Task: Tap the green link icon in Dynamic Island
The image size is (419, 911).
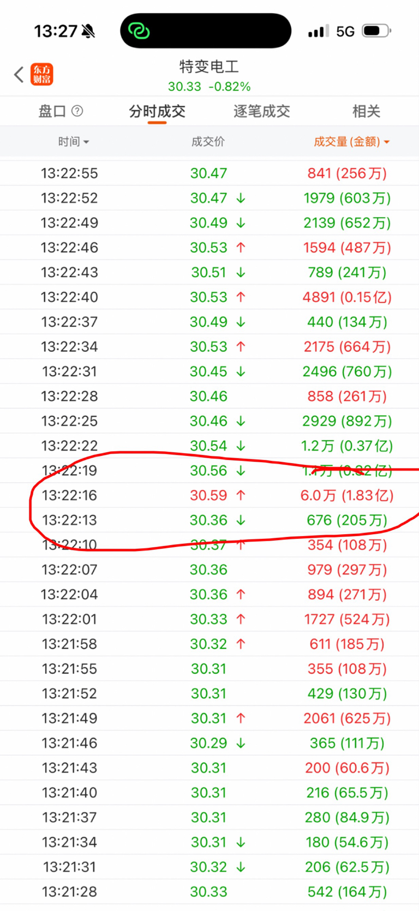Action: pos(139,31)
